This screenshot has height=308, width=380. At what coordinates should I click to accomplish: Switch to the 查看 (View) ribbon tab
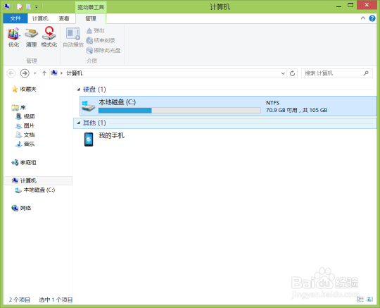pos(64,19)
